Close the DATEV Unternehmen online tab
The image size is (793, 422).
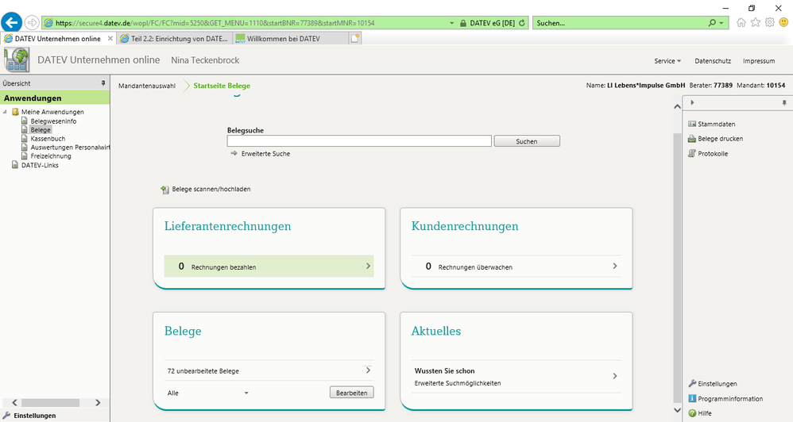[x=110, y=38]
